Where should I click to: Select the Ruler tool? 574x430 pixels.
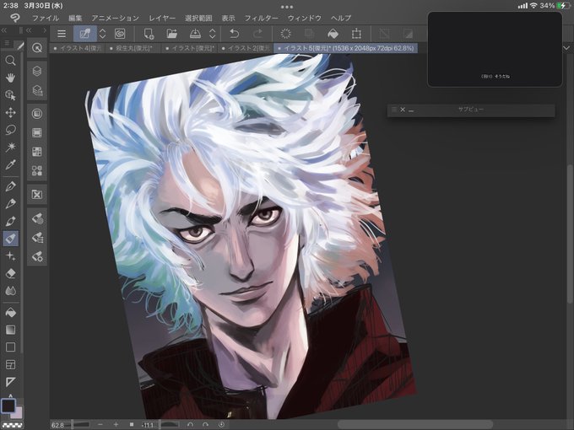point(10,382)
